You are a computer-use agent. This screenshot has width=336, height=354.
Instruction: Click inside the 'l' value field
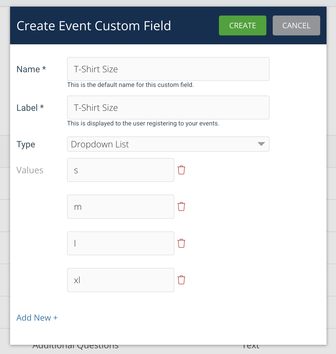(121, 243)
